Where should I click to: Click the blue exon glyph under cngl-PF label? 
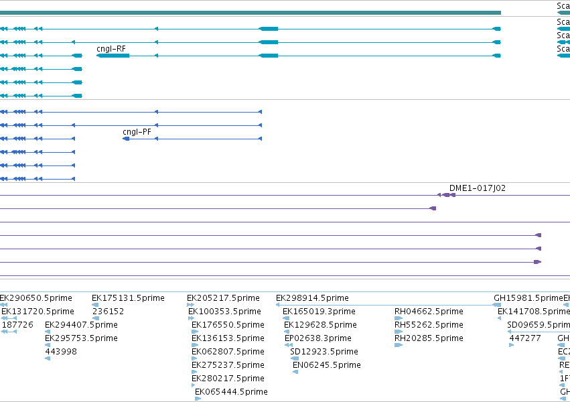pos(126,139)
